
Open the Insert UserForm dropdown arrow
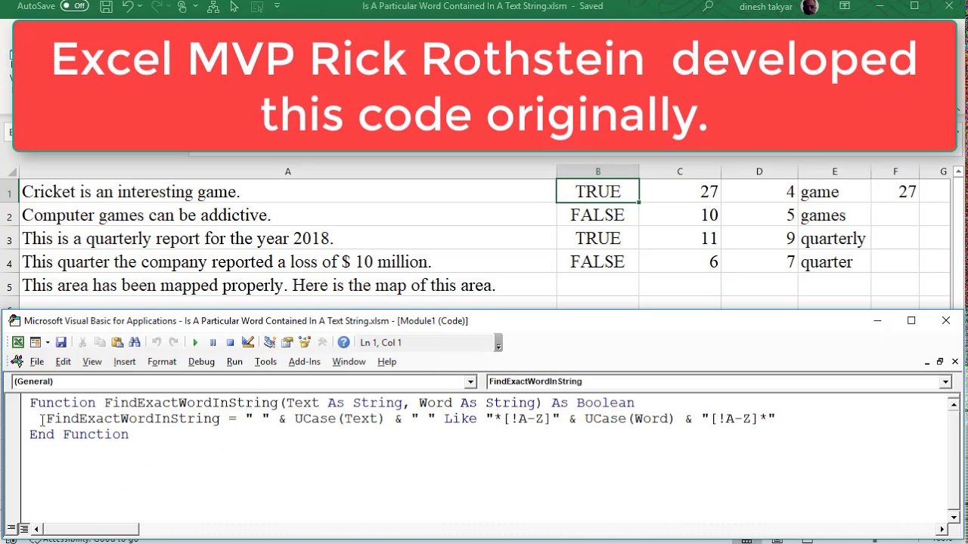pyautogui.click(x=47, y=342)
